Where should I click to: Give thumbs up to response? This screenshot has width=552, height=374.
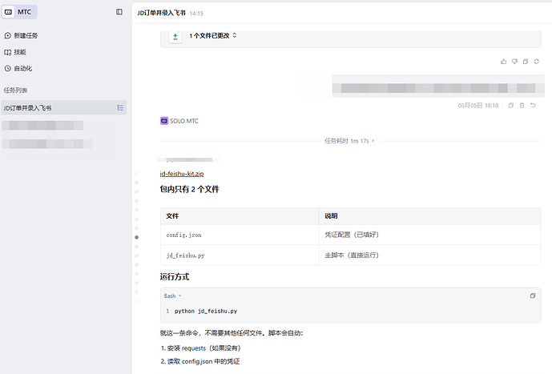coord(504,62)
